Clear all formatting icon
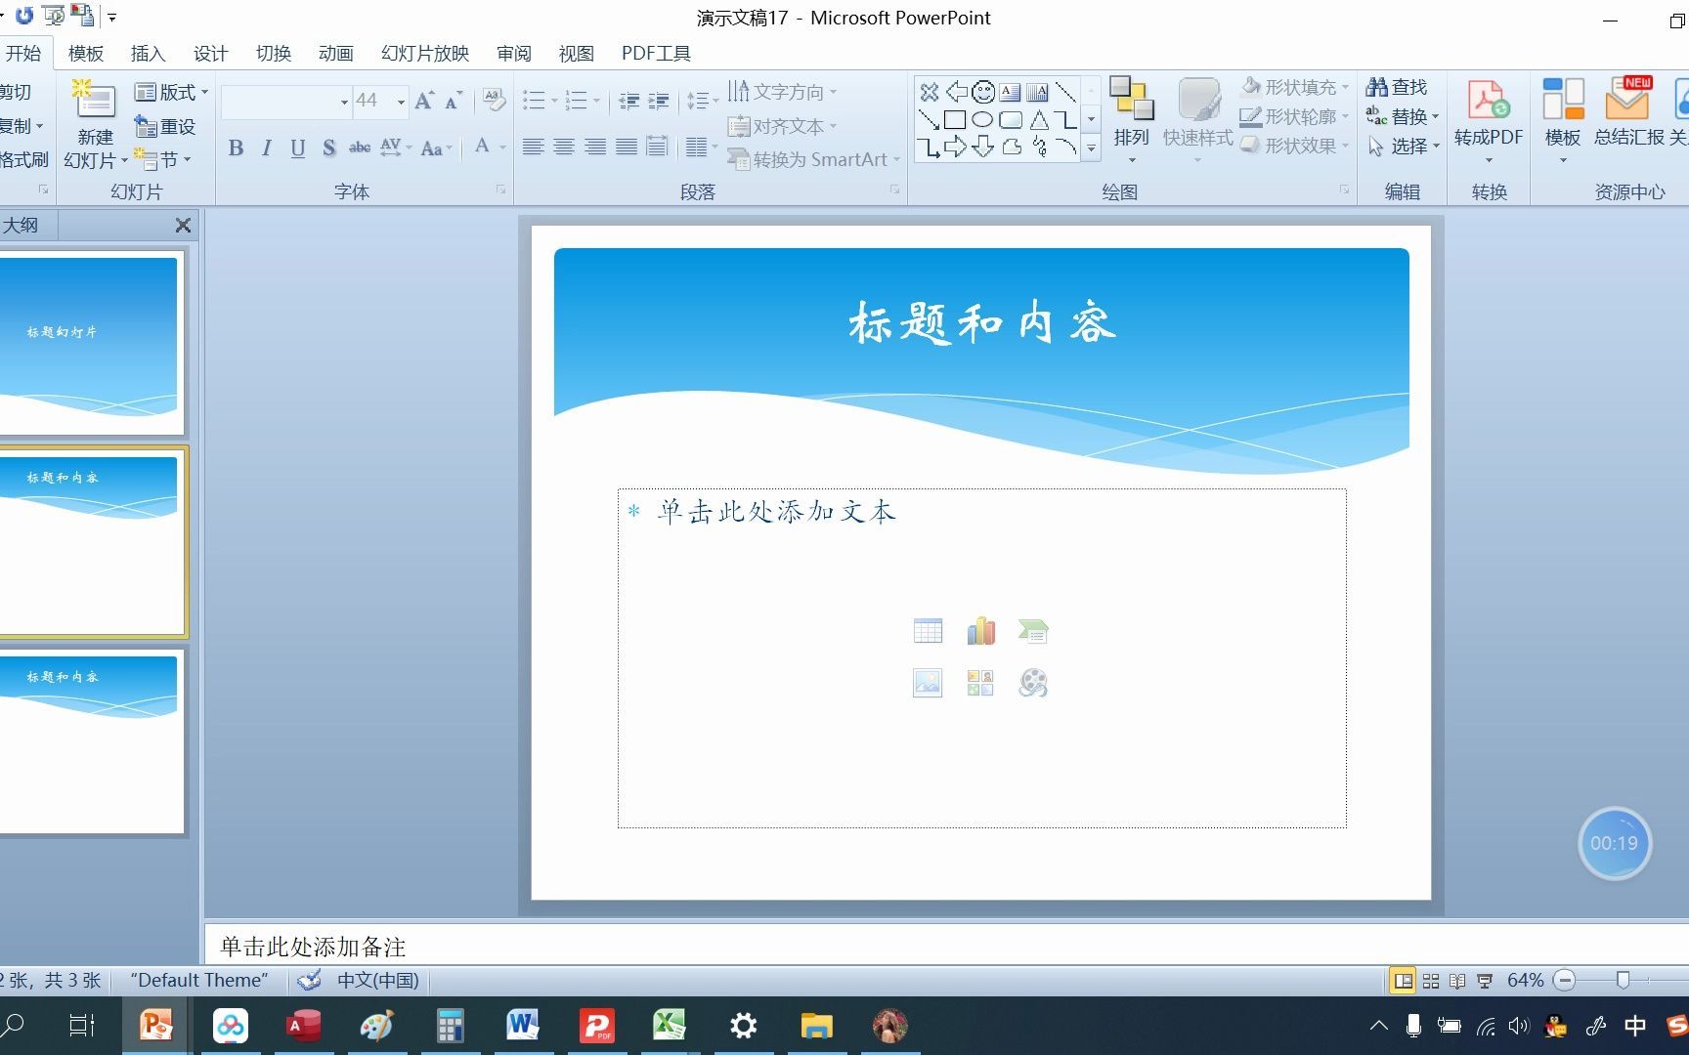The image size is (1689, 1055). [495, 100]
